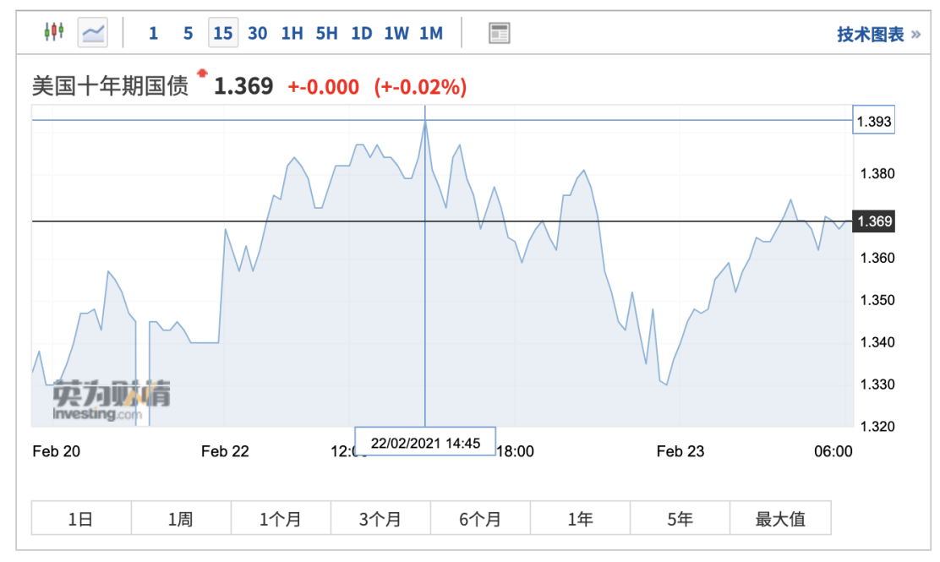Switch interval to 5H
The image size is (940, 562).
click(326, 33)
